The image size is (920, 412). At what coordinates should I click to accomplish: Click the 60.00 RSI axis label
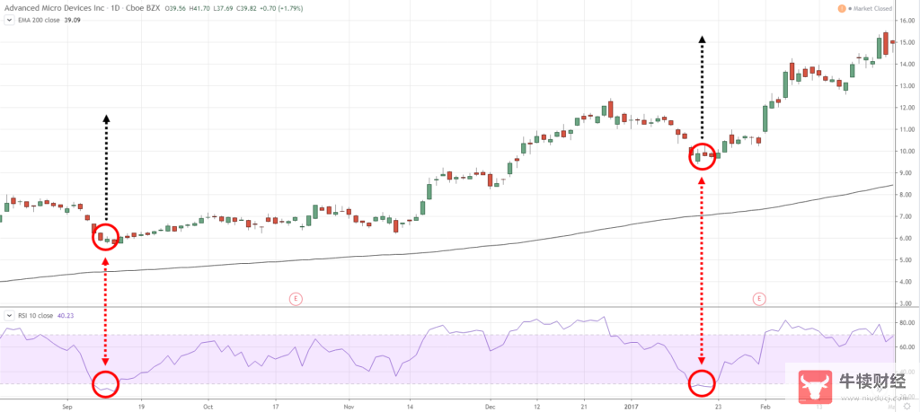[907, 347]
